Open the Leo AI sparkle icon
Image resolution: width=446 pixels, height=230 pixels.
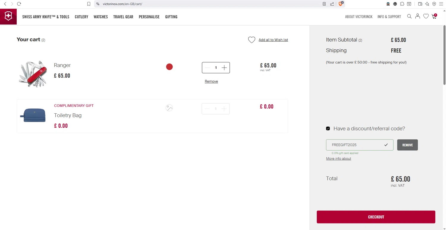[427, 4]
